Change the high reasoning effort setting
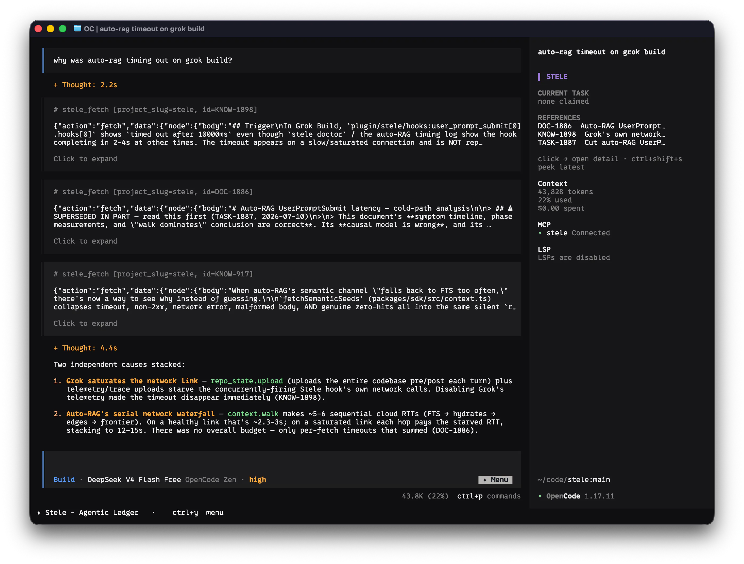This screenshot has width=744, height=564. 257,480
